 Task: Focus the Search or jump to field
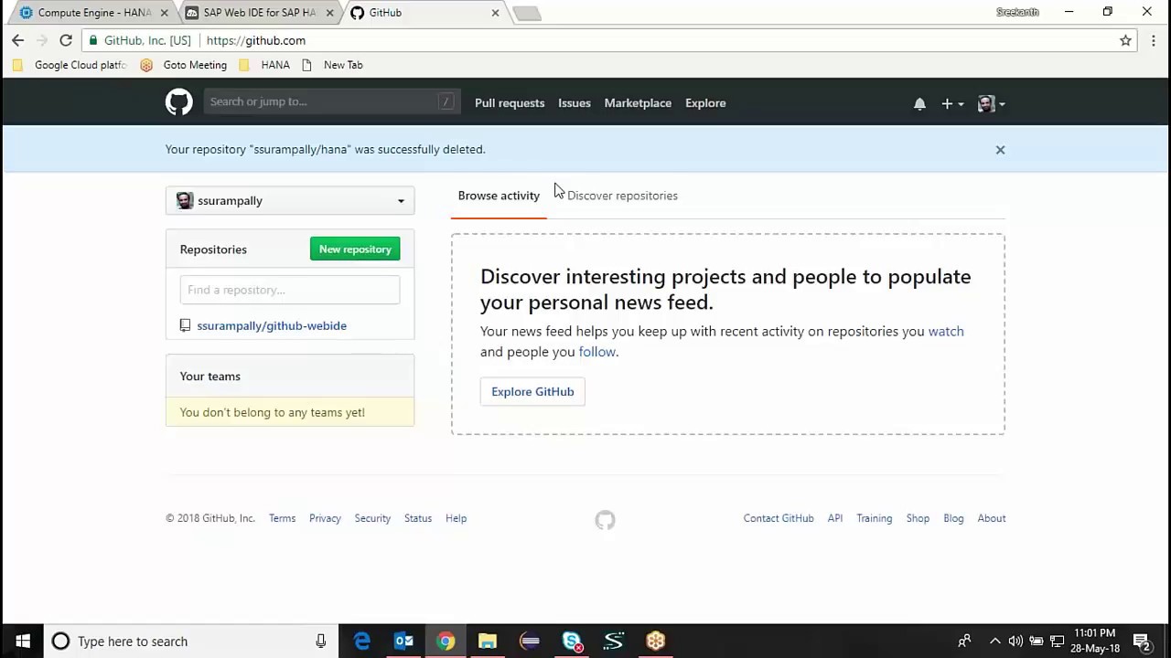(331, 101)
